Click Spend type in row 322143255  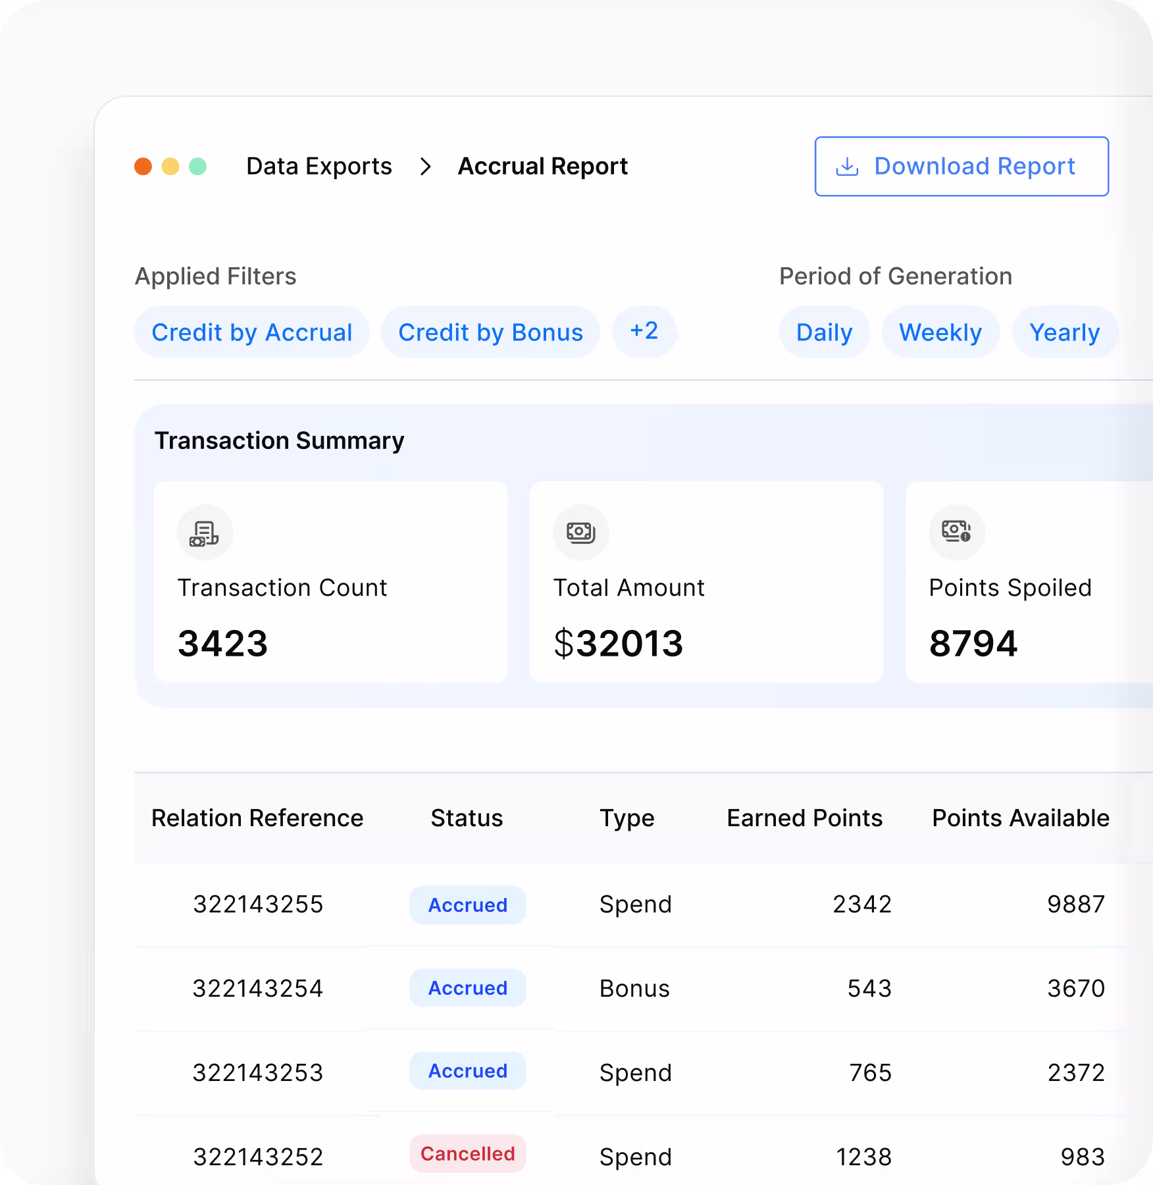click(636, 906)
